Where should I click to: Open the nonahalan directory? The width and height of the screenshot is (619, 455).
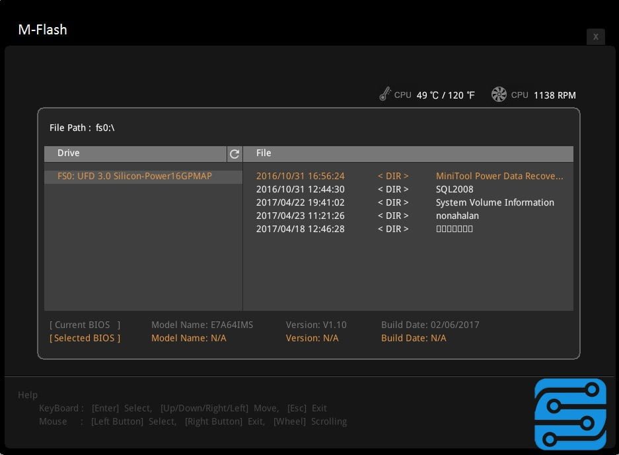457,216
